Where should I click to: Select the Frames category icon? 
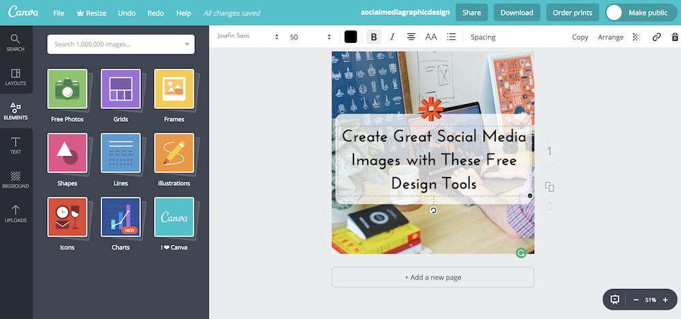(x=174, y=89)
